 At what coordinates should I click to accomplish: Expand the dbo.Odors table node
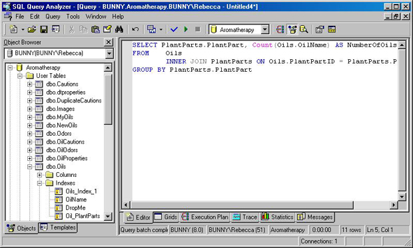(29, 134)
